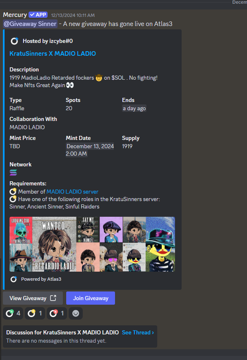Click 'Sinner, Ancient Sinner, Sinful Raiders' roles text
The height and width of the screenshot is (360, 247).
click(55, 207)
